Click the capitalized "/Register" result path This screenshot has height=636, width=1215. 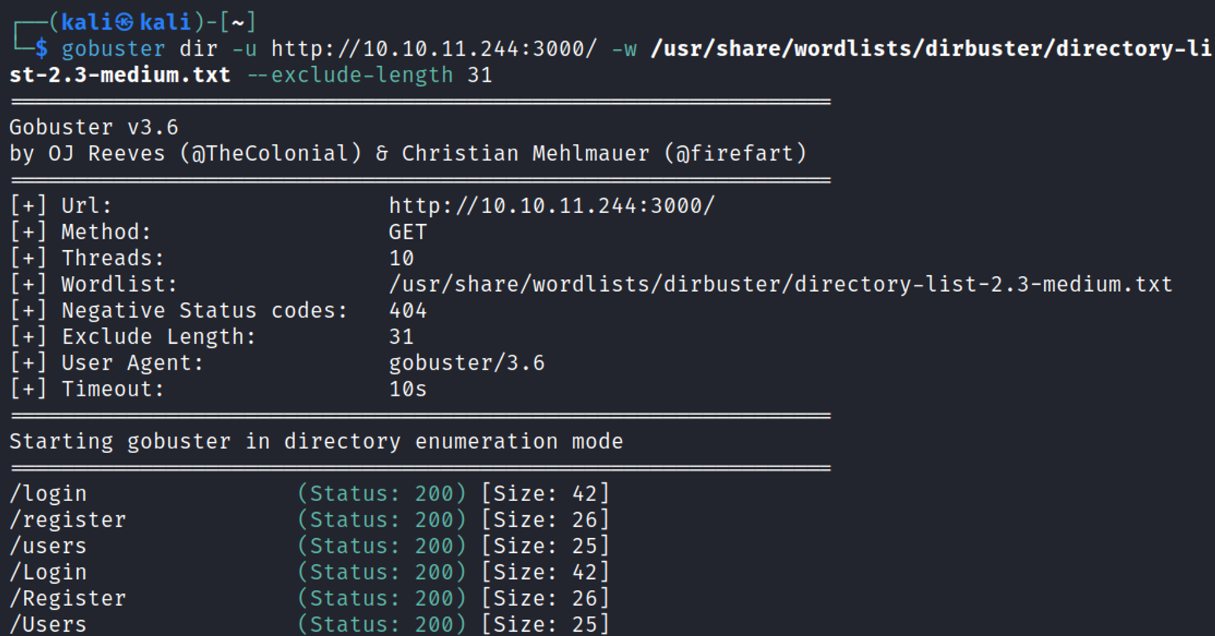point(68,598)
